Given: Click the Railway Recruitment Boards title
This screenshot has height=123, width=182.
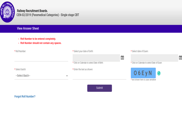Looking at the screenshot, I should [32, 11].
